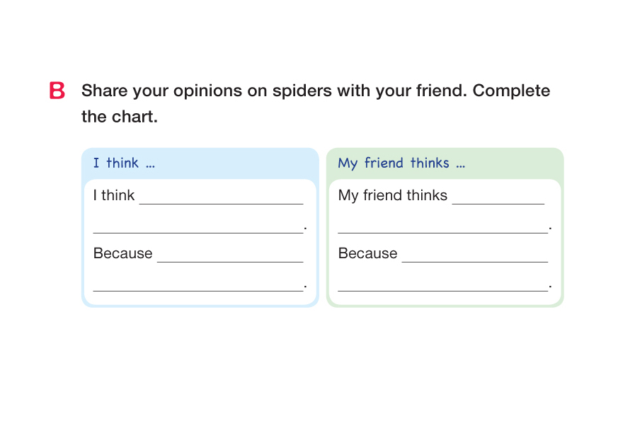Click the second blank line under 'I think'
Screen dimensions: 618x433
coord(198,229)
